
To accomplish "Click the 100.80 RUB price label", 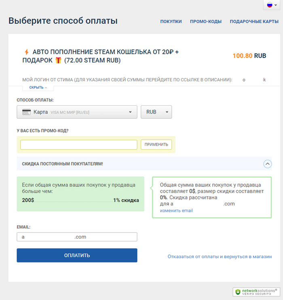I will click(249, 56).
